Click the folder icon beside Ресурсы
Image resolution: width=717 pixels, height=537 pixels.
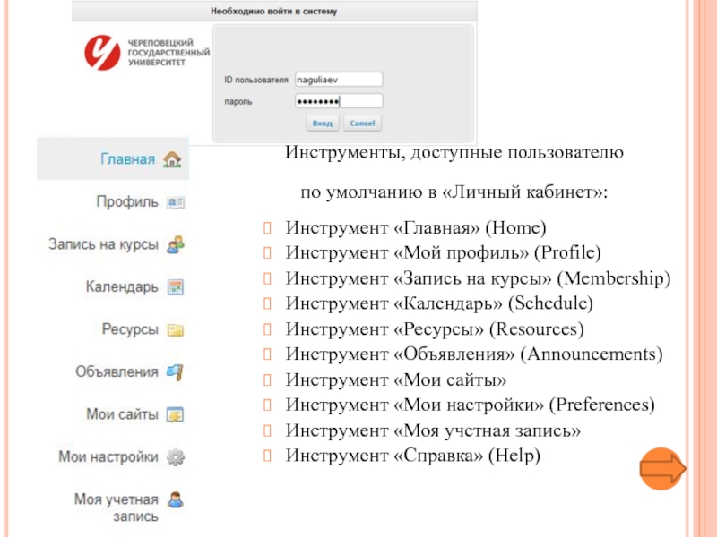(x=176, y=329)
